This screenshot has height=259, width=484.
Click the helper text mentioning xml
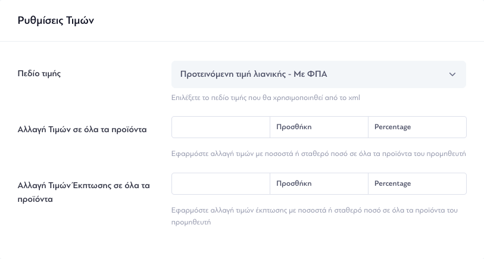click(266, 98)
